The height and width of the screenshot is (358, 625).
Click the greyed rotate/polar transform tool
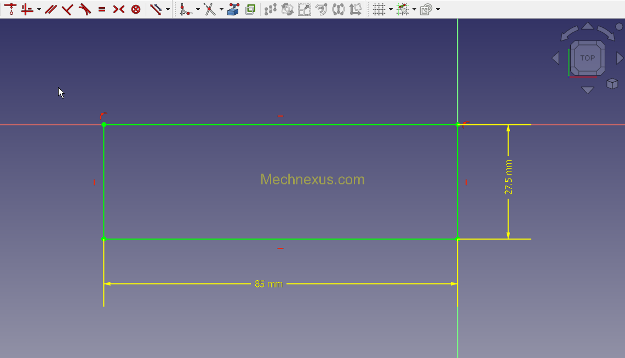(288, 9)
